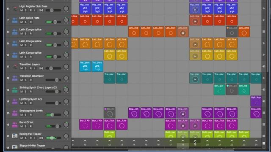Trigger scene 24 with its chevron

[256, 141]
